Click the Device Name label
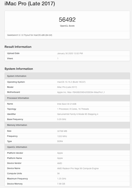 point(14,168)
